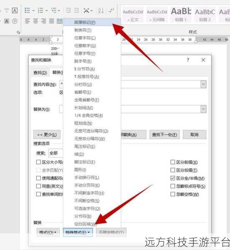The height and width of the screenshot is (250, 230).
Task: Select 任意字母(Y) menu item
Action: click(92, 53)
